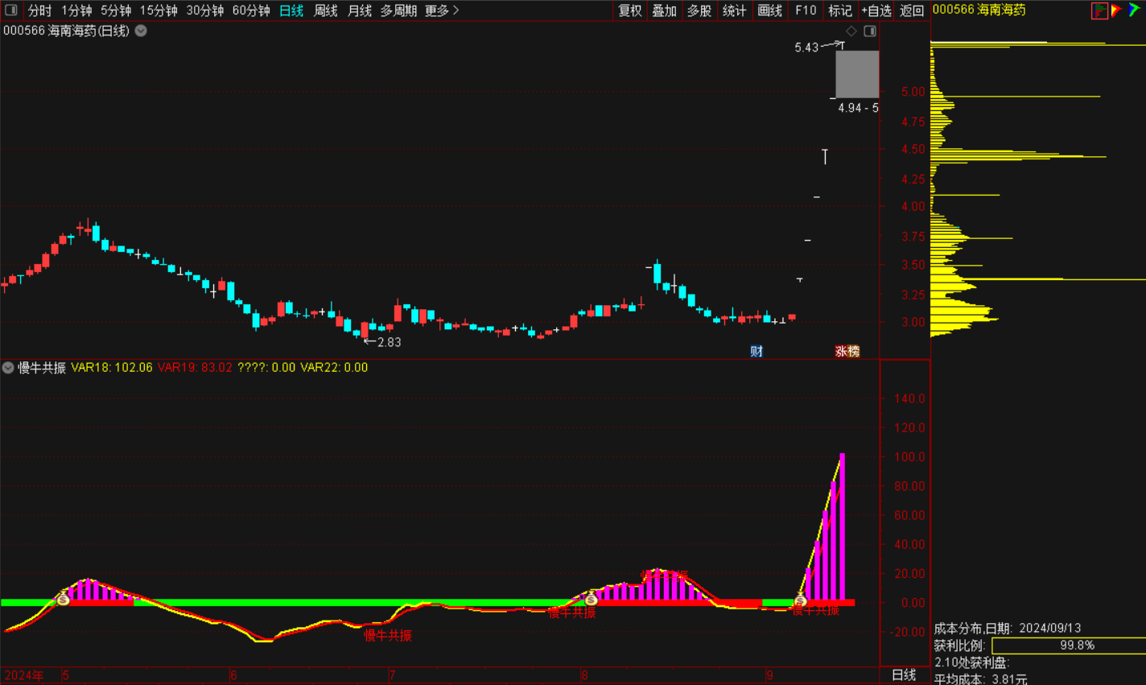Click the VAR22: 0.00 value
1146x685 pixels.
334,368
